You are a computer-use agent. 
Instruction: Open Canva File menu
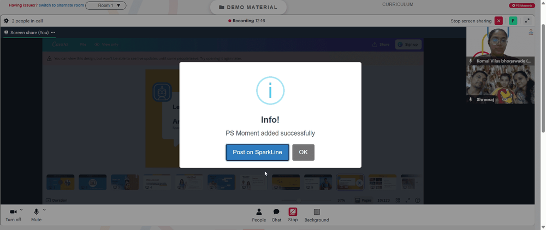[83, 45]
